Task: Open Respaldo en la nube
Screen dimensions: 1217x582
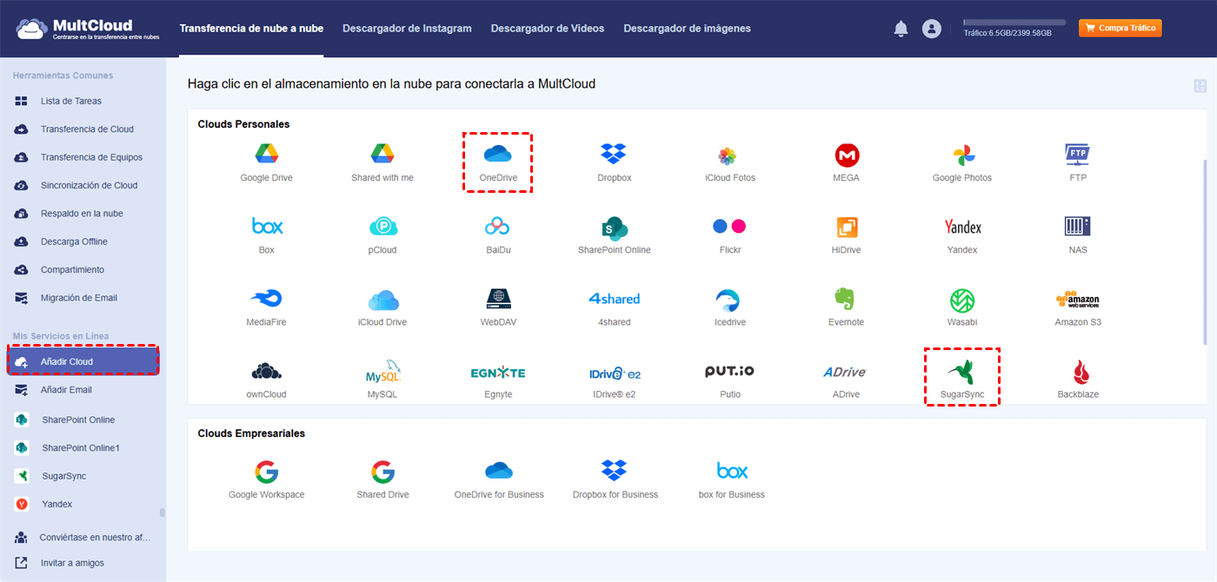Action: click(83, 214)
